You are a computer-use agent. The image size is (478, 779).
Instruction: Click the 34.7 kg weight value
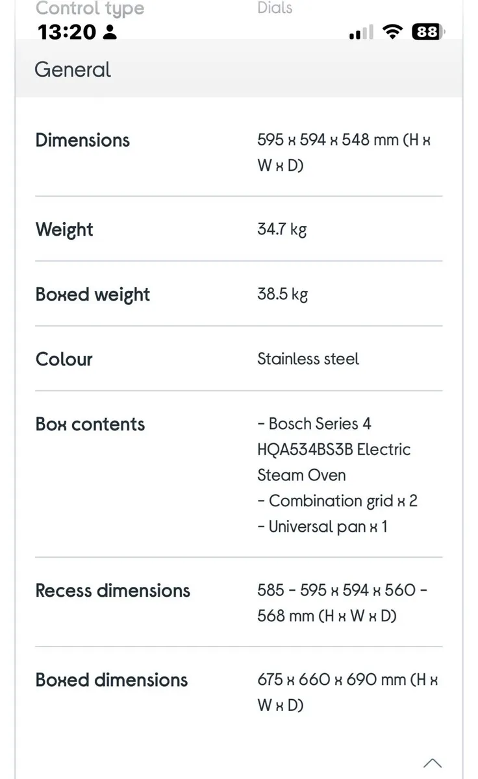(x=282, y=229)
